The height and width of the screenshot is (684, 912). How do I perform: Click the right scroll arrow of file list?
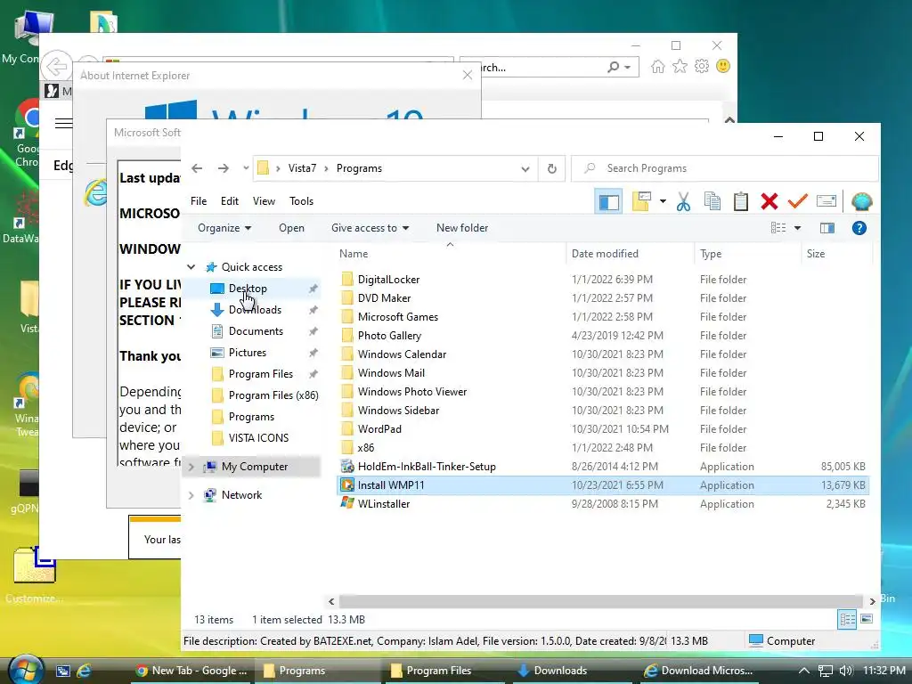[x=872, y=601]
